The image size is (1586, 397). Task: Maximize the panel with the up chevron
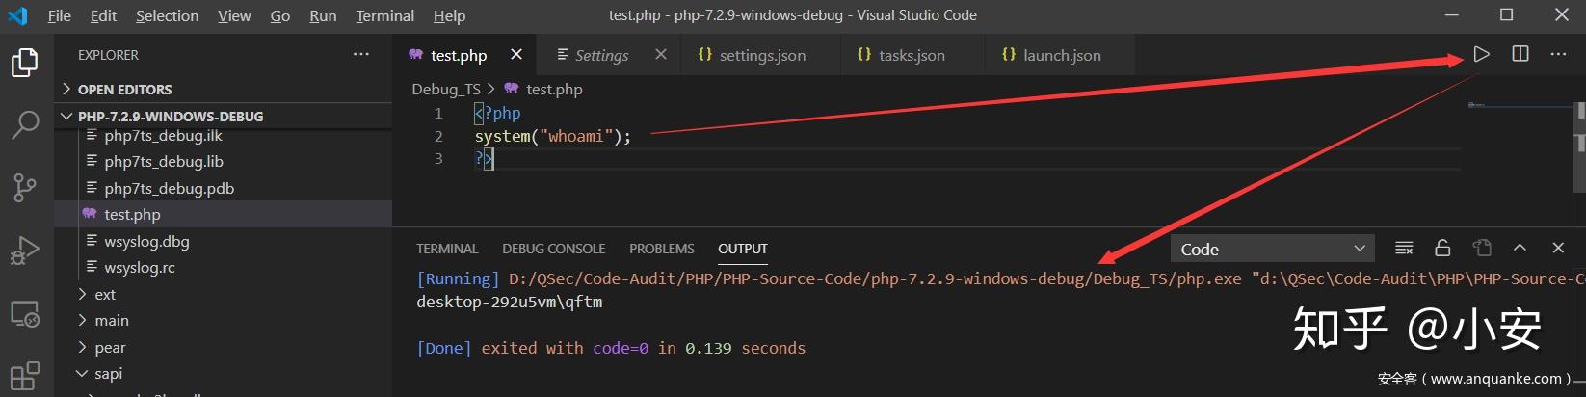1520,249
